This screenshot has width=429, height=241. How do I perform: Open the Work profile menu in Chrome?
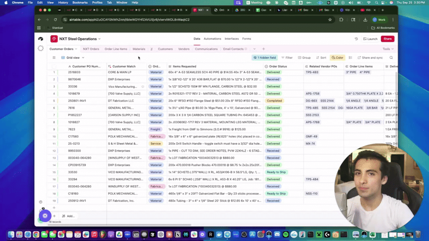click(379, 20)
